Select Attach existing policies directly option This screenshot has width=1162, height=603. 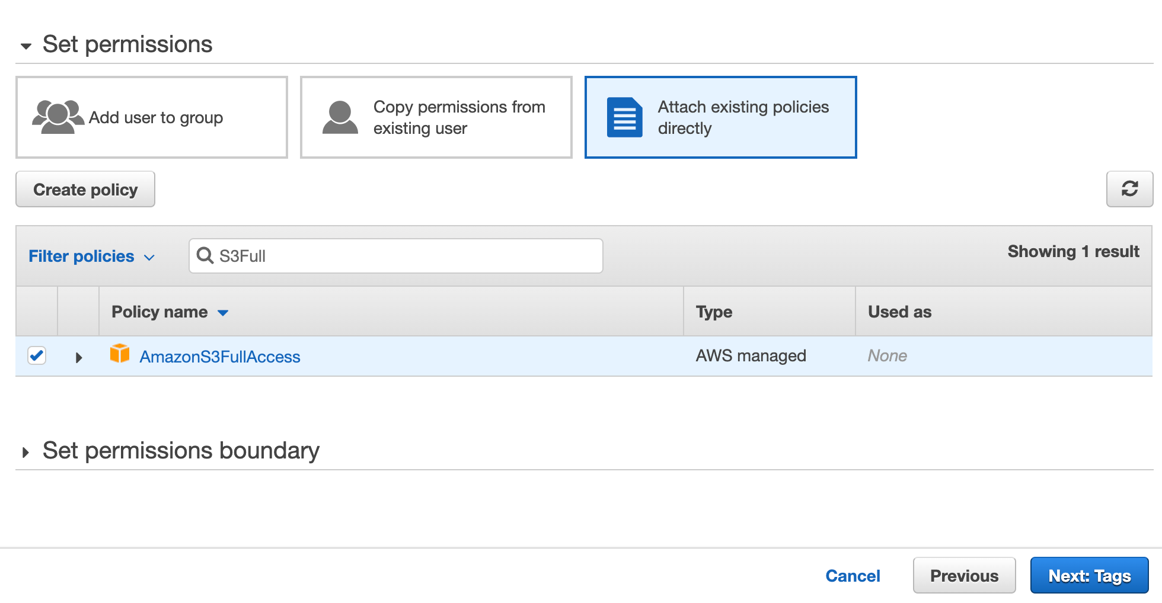coord(721,117)
